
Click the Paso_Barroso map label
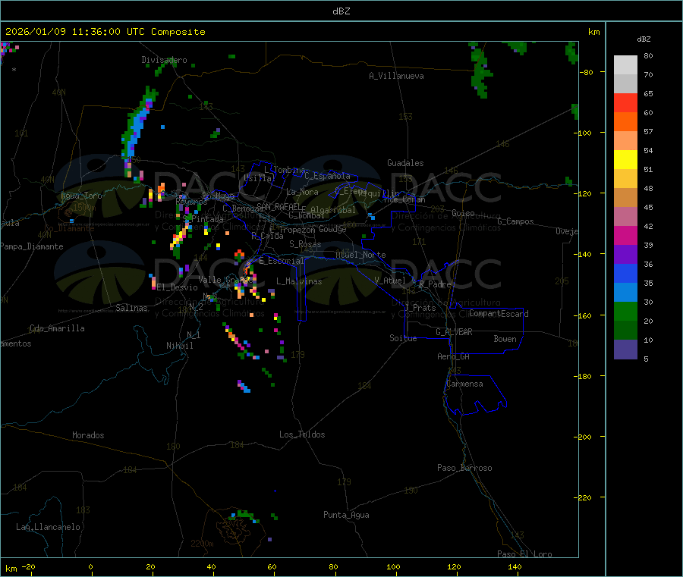[x=464, y=468]
